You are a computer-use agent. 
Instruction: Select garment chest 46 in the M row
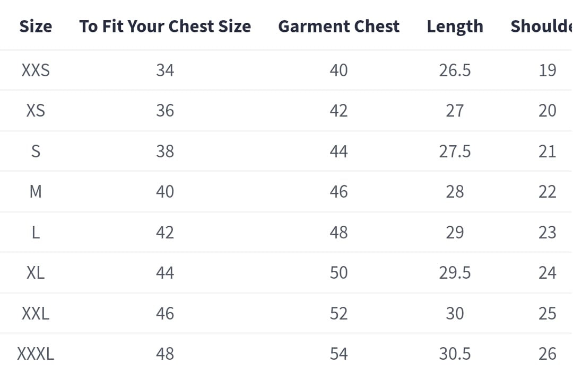pyautogui.click(x=338, y=191)
